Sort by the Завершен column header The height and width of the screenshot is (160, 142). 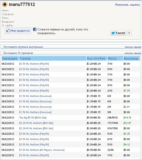[10, 58]
